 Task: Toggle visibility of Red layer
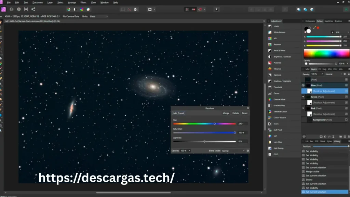pyautogui.click(x=346, y=108)
